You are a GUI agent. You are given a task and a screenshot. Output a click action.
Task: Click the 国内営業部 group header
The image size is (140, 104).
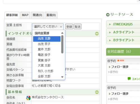(x=42, y=33)
